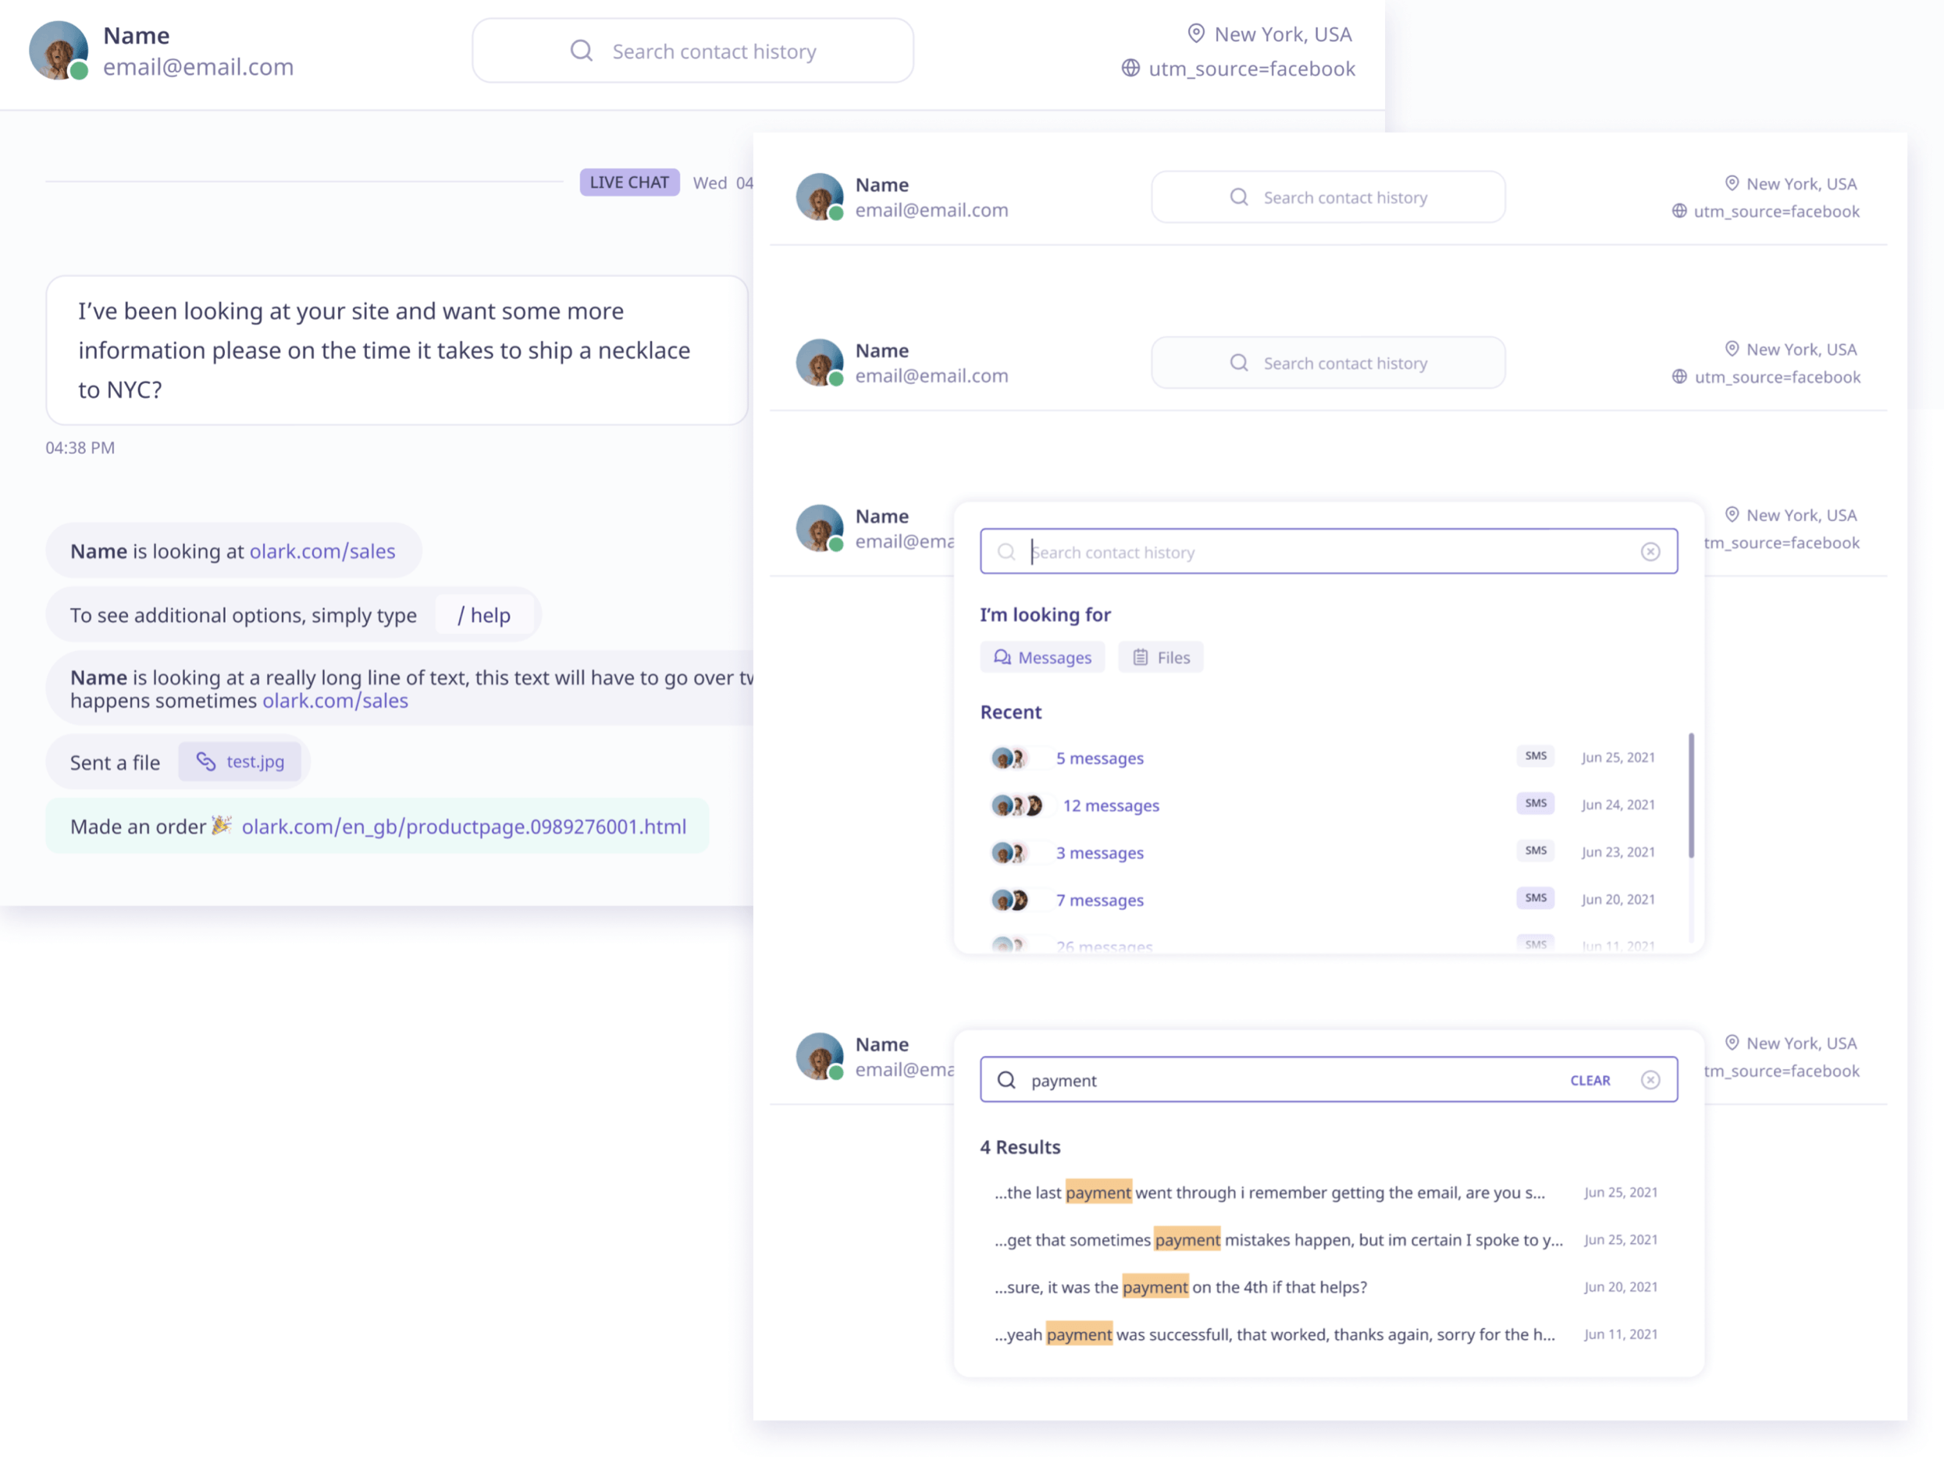Click the X icon in empty search field
The image size is (1944, 1457).
(x=1650, y=552)
